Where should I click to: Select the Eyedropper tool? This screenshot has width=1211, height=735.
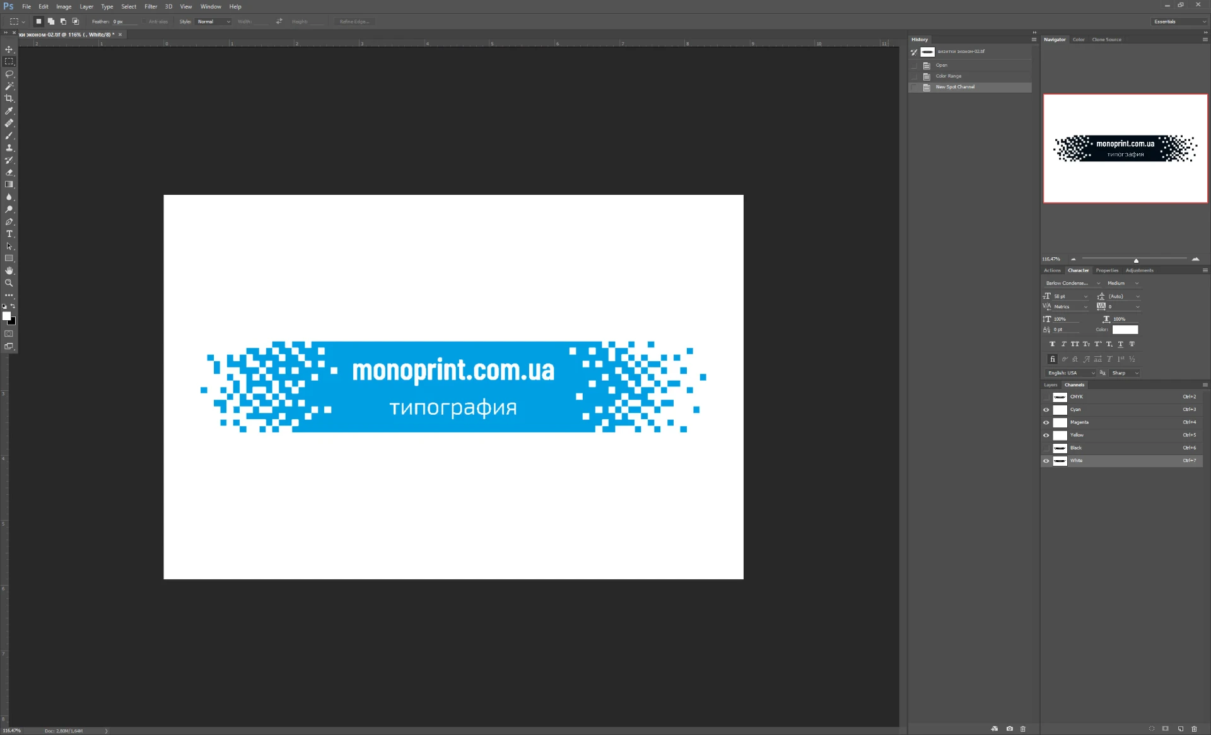click(x=9, y=111)
